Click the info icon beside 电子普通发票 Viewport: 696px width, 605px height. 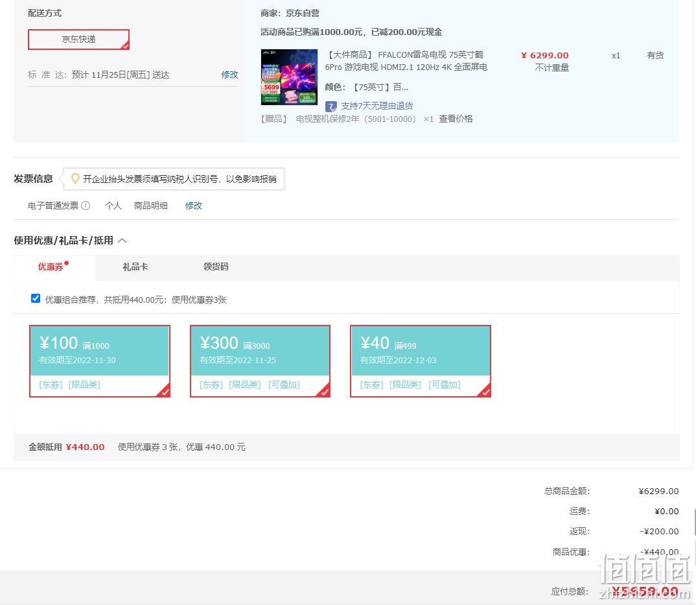coord(86,205)
